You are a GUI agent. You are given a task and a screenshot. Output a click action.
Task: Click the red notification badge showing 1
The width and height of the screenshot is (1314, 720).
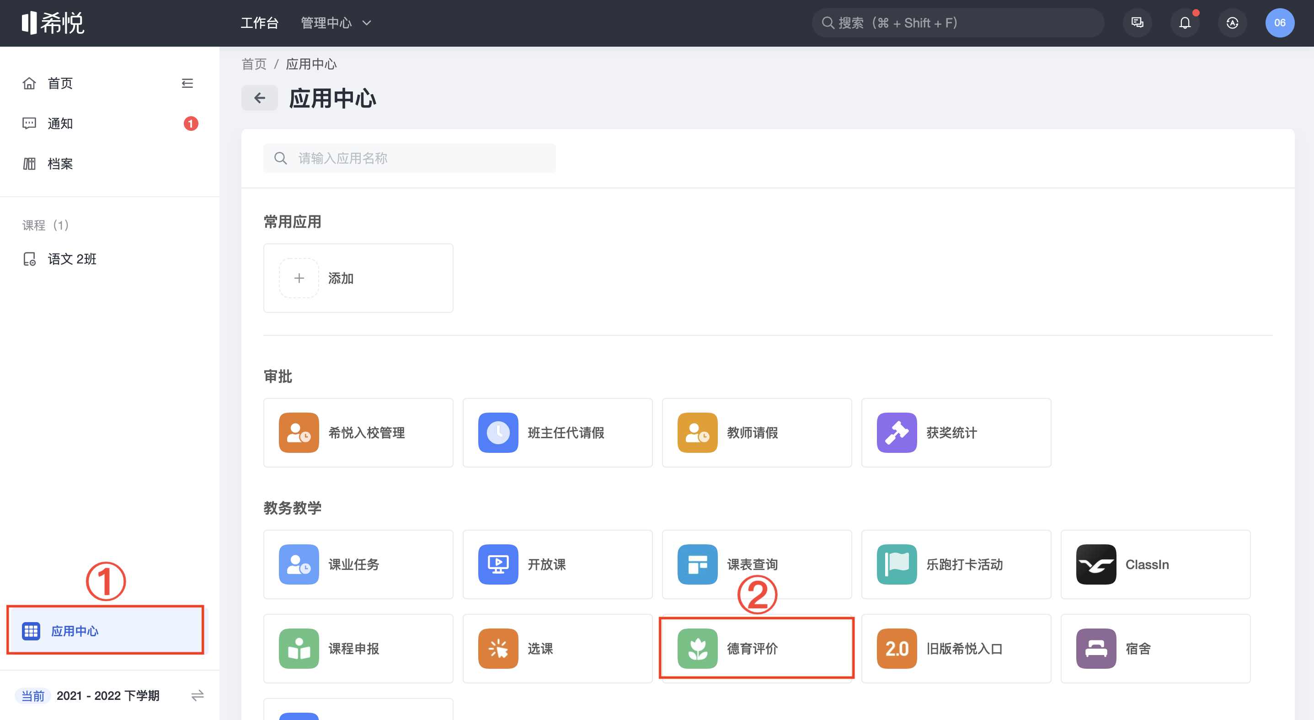[191, 124]
